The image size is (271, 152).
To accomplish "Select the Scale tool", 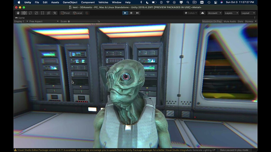I will tap(36, 13).
